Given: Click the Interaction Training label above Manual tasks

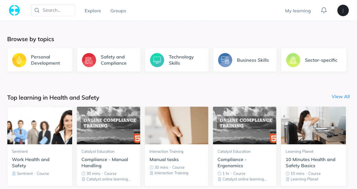Looking at the screenshot, I should [166, 151].
